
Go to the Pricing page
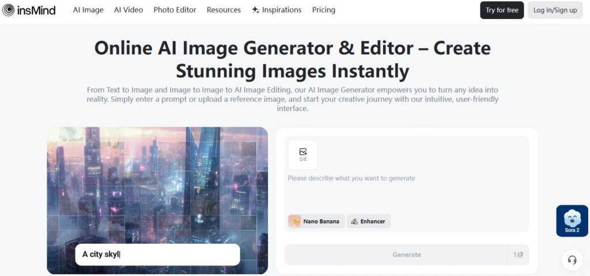323,10
